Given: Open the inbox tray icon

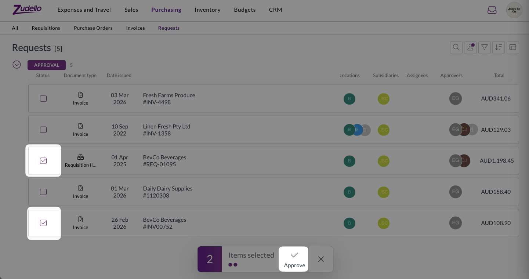Looking at the screenshot, I should click(492, 10).
